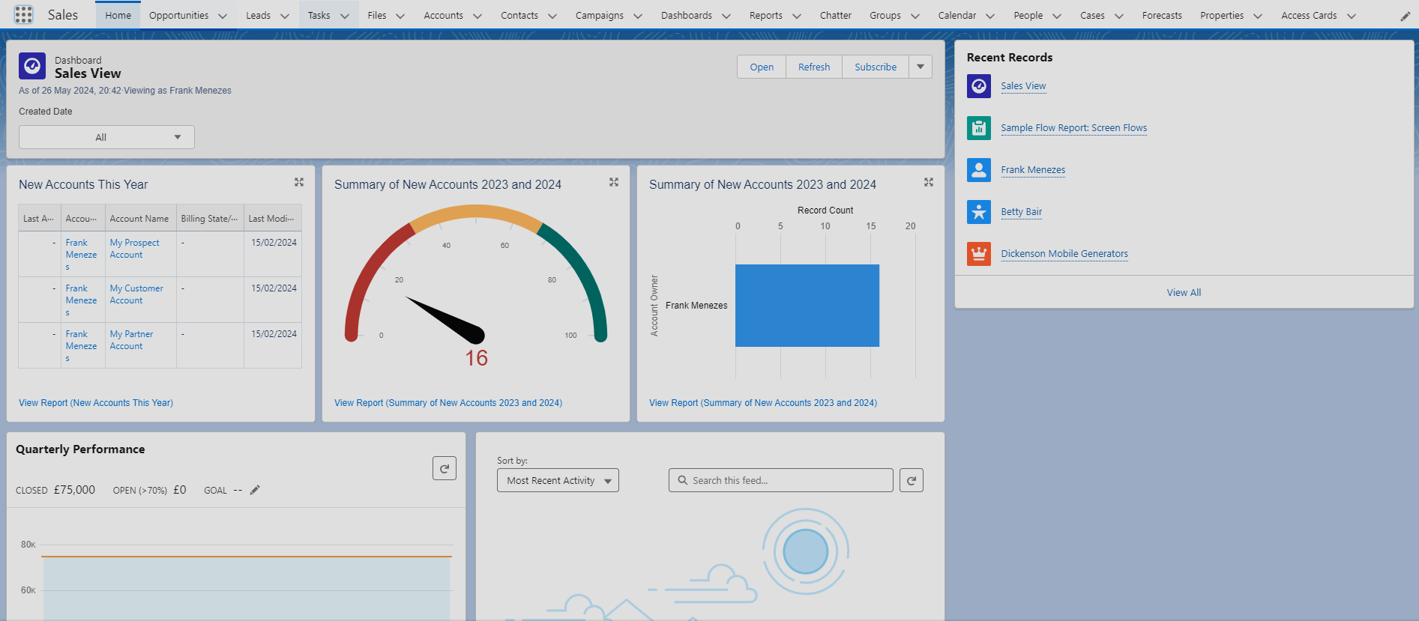The width and height of the screenshot is (1419, 621).
Task: Open the Accounts tab dropdown chevron
Action: (x=477, y=16)
